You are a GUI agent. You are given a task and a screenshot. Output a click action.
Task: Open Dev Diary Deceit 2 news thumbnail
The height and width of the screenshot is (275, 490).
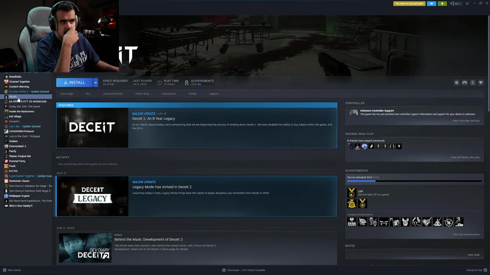click(85, 248)
